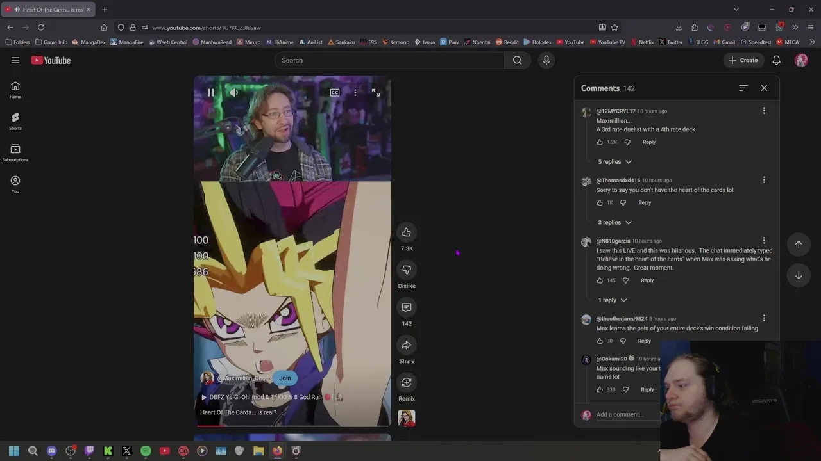Start voice search with microphone icon

546,60
